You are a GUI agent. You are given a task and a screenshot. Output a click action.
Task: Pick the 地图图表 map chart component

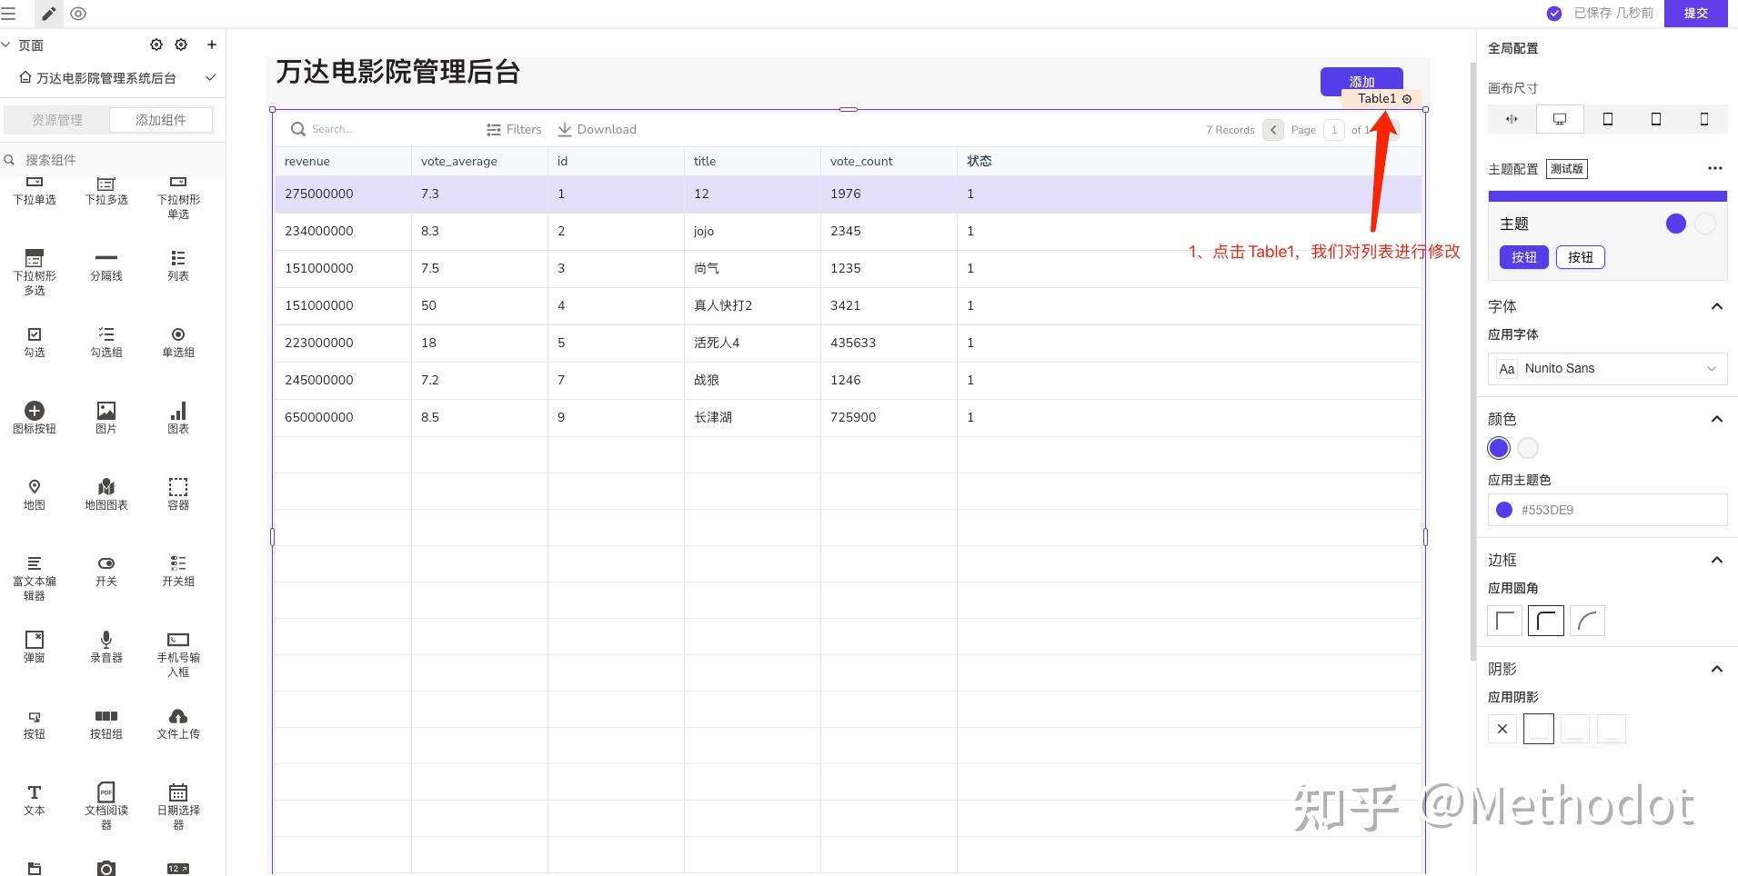tap(106, 495)
